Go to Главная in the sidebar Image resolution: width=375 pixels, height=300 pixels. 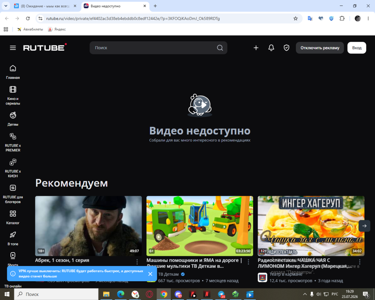pos(13,72)
